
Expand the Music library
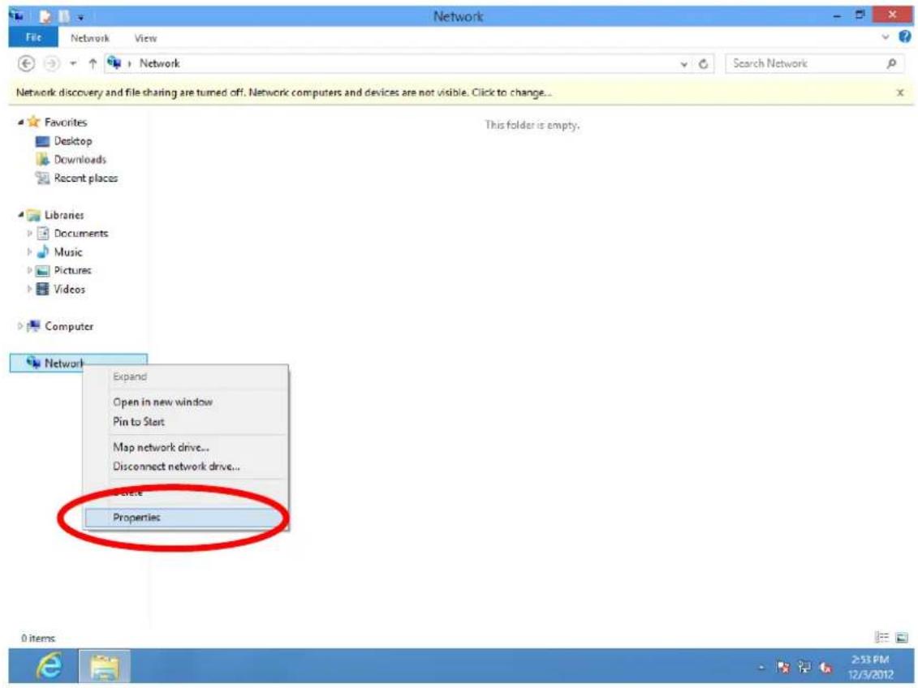coord(29,252)
